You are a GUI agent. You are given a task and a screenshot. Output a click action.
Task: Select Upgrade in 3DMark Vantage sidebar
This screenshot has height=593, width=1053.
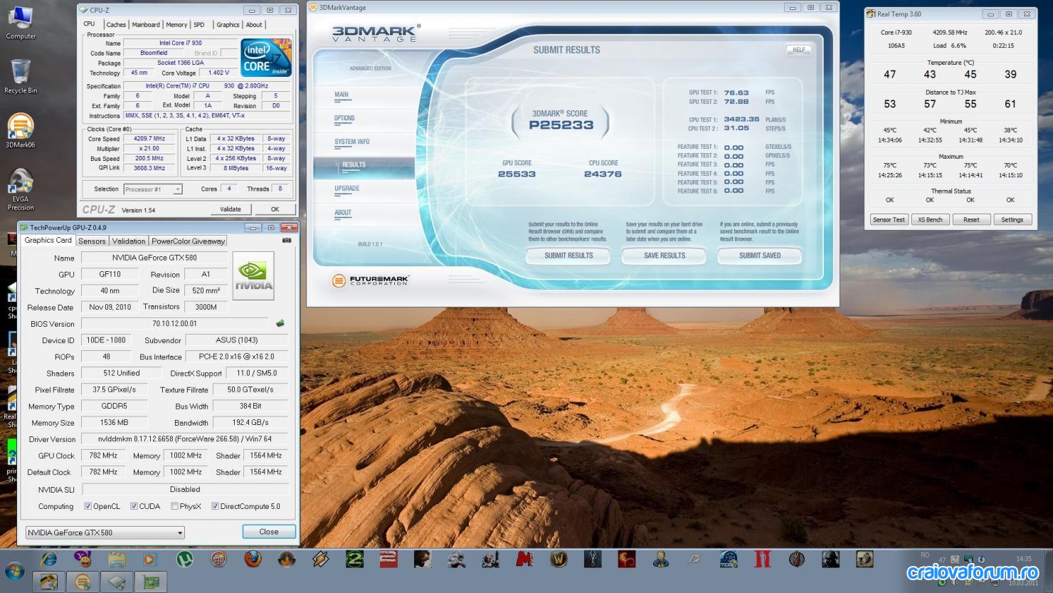(x=347, y=189)
